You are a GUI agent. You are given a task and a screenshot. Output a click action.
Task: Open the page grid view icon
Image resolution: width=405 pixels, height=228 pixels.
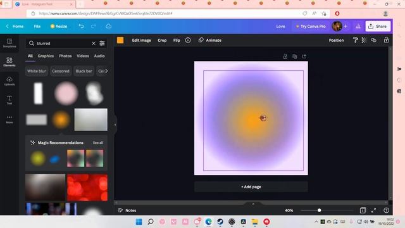pyautogui.click(x=363, y=210)
